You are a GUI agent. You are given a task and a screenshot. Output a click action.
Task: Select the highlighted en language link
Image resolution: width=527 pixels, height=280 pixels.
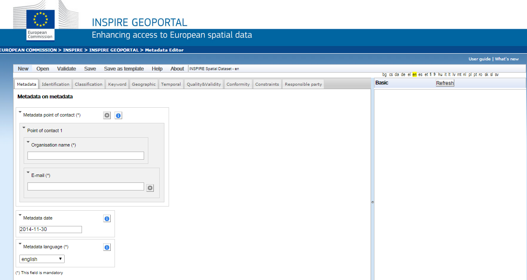tap(415, 75)
